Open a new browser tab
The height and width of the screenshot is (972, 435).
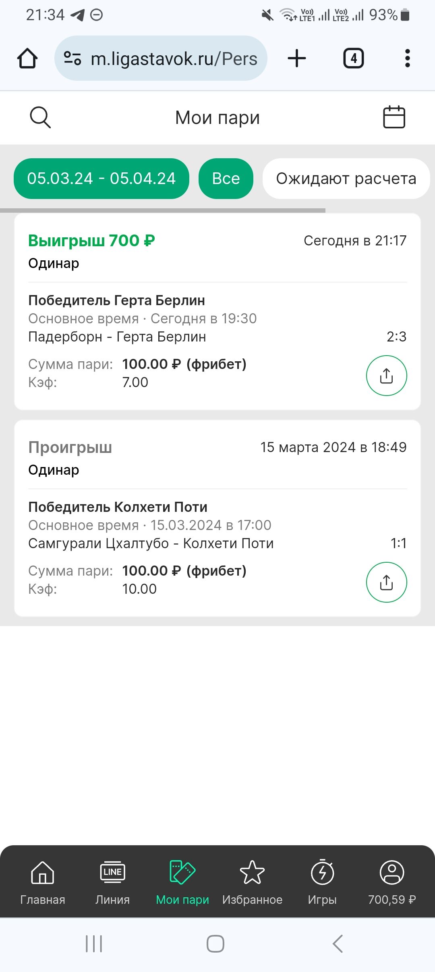pyautogui.click(x=297, y=59)
